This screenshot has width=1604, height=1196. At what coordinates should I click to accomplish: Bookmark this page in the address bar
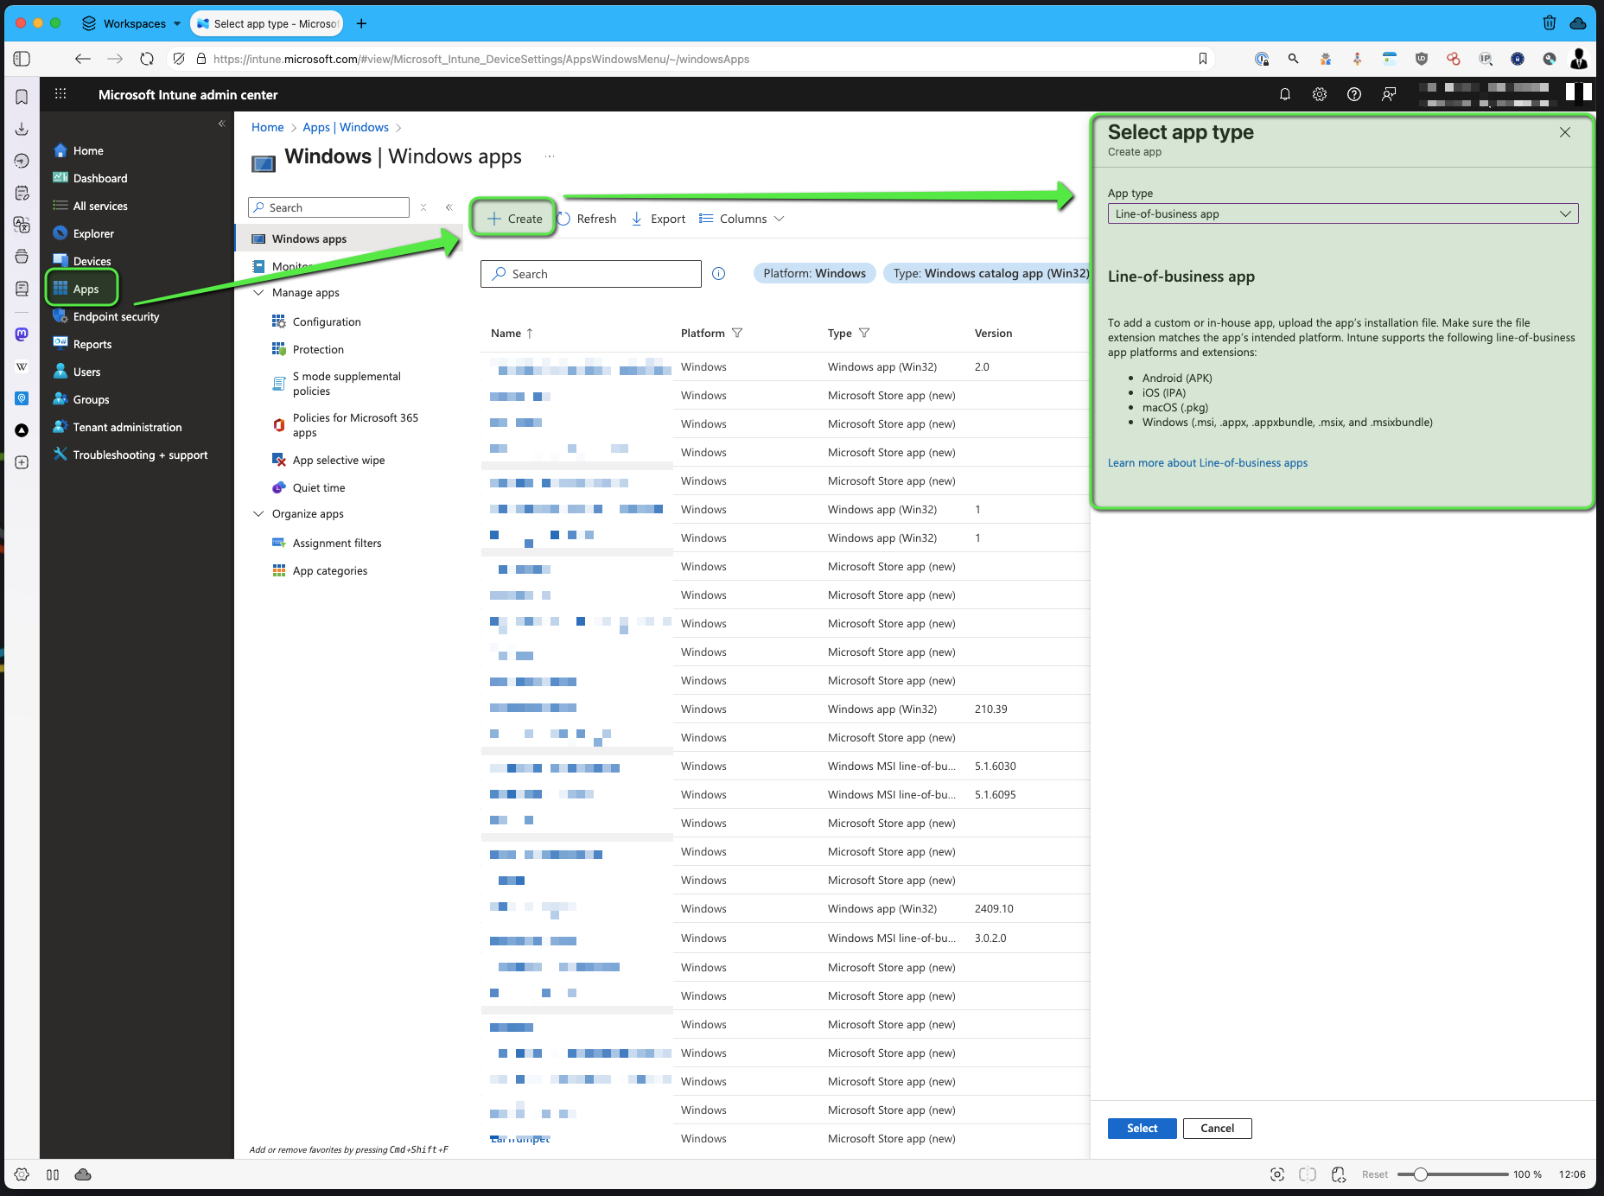[x=1203, y=59]
